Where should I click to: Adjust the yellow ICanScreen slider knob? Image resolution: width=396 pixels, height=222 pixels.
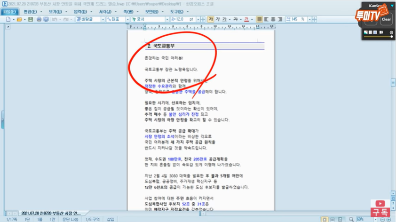click(x=391, y=37)
